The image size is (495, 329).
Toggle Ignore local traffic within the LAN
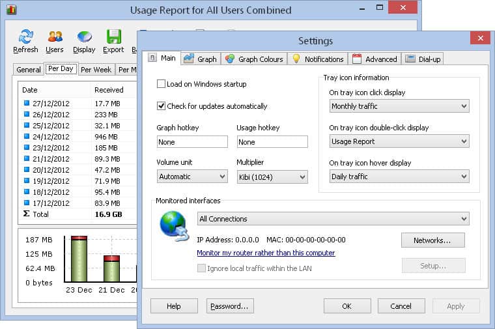(201, 268)
